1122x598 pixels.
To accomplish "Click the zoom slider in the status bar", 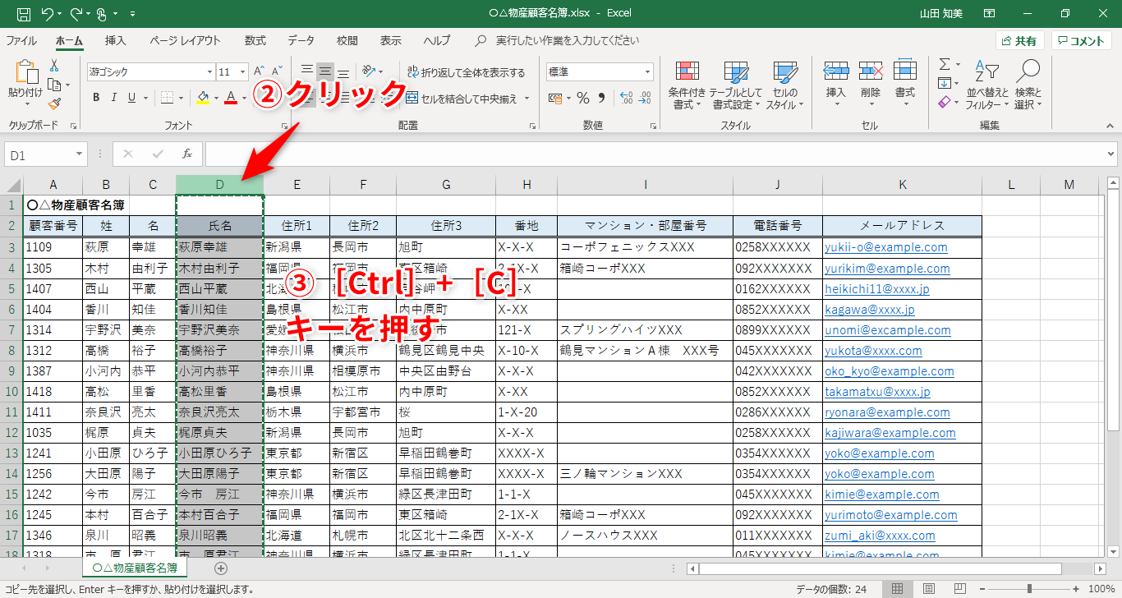I will (1028, 589).
